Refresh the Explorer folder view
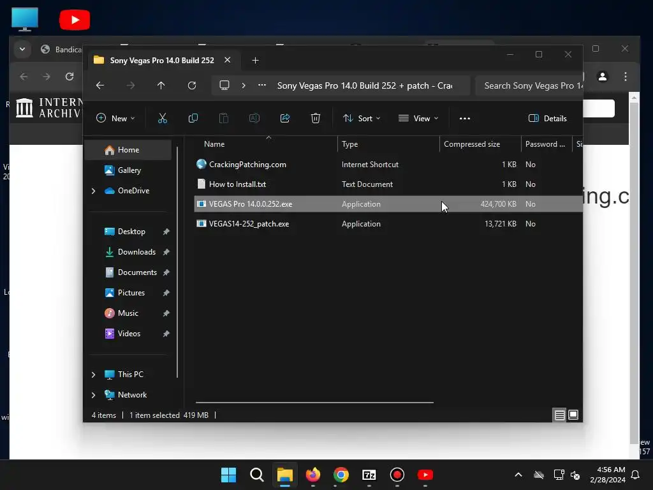 [x=192, y=85]
